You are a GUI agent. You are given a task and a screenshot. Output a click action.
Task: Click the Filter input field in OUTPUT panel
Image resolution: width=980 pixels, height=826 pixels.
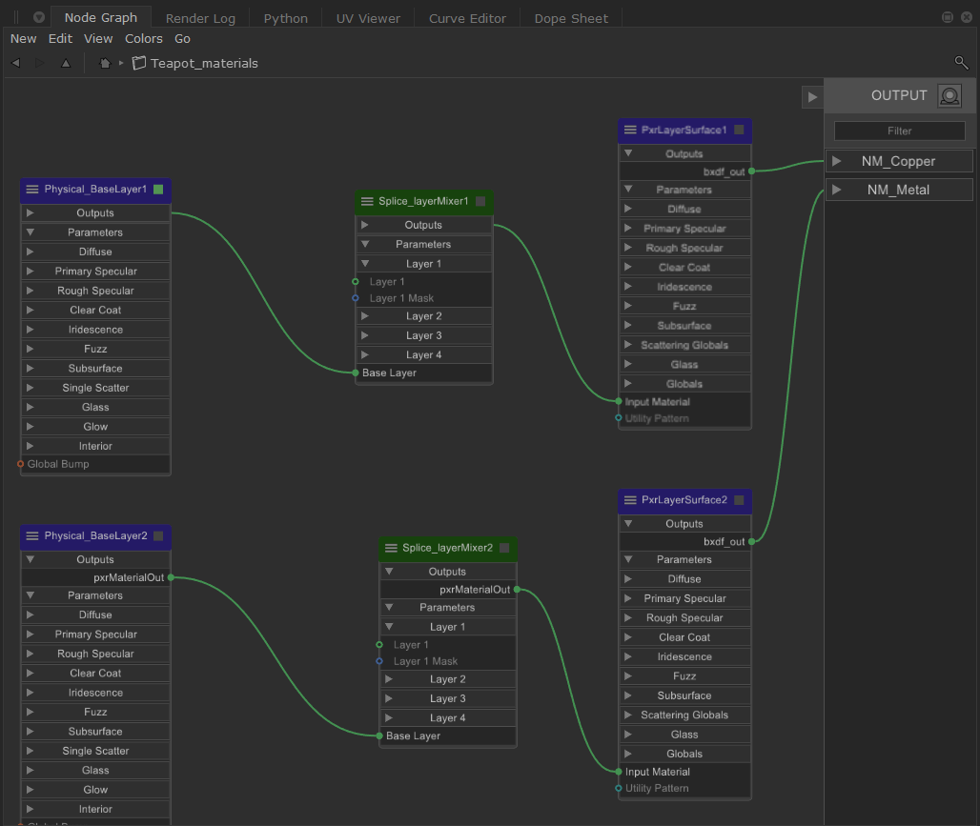point(899,131)
